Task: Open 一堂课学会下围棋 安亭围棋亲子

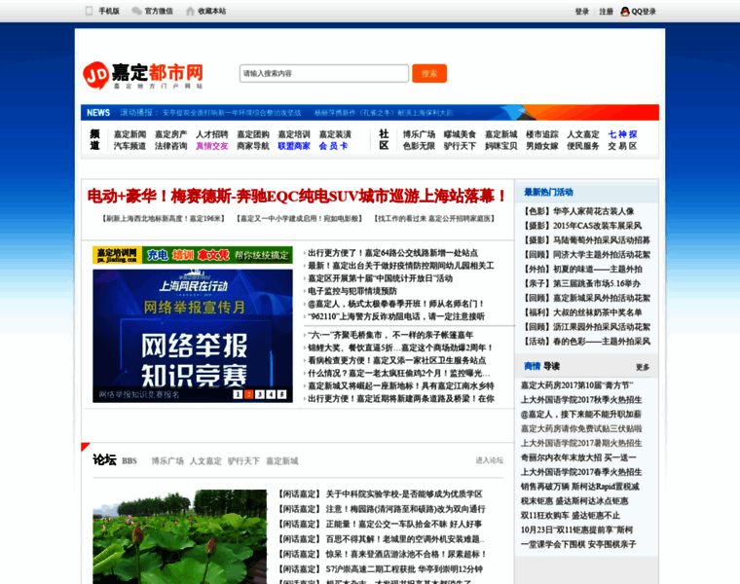Action: pos(578,544)
